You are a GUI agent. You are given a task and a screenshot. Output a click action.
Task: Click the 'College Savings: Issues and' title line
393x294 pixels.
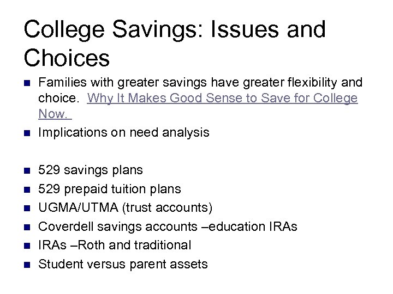[x=175, y=29]
